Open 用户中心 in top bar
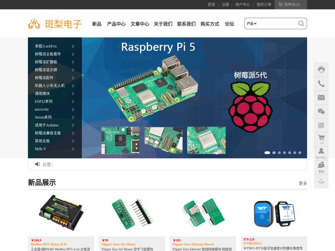335x251 pixels. [x=242, y=5]
